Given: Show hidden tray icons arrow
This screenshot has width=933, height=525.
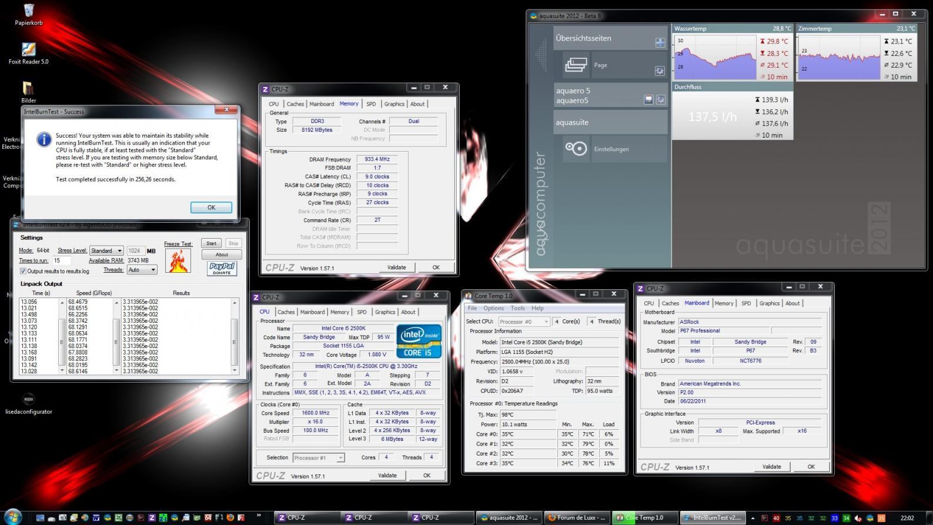Looking at the screenshot, I should tap(753, 518).
